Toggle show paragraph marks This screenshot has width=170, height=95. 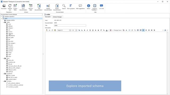154,30
